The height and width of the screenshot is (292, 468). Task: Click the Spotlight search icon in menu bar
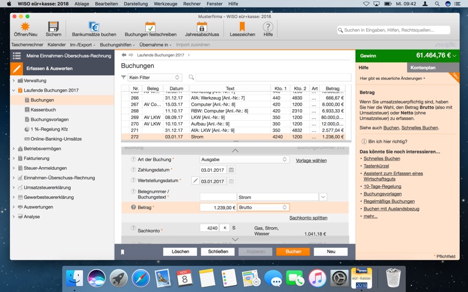(x=437, y=4)
